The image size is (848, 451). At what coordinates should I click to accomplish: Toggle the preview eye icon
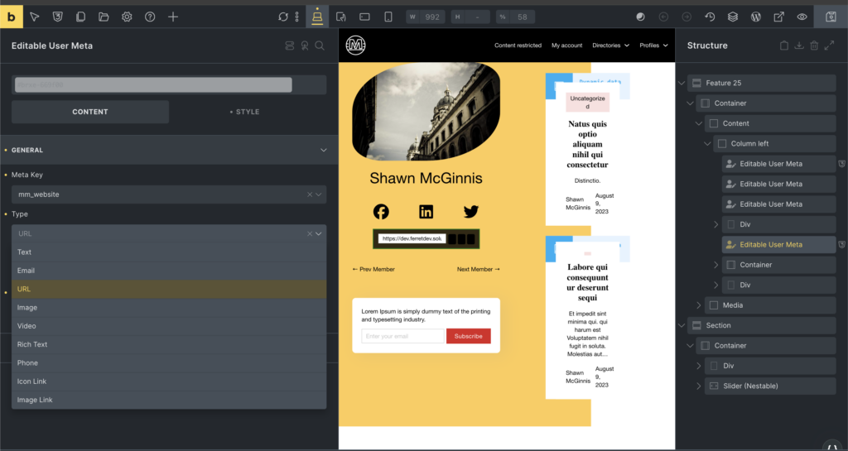802,17
